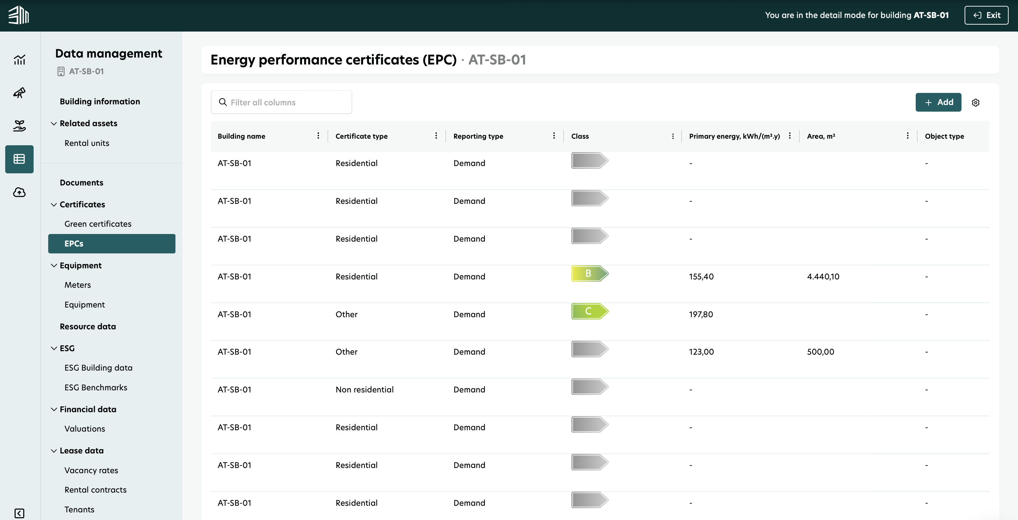
Task: Open the Rental units menu item
Action: click(x=87, y=143)
